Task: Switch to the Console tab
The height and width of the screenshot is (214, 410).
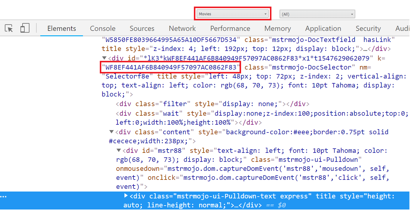Action: pos(102,28)
